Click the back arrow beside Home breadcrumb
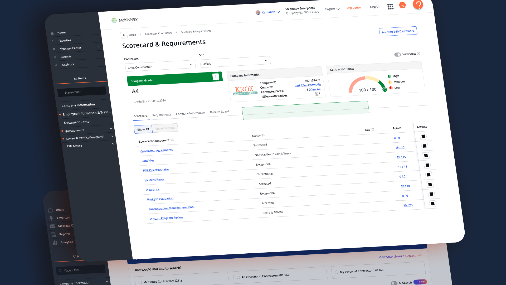The image size is (506, 285). click(x=124, y=35)
